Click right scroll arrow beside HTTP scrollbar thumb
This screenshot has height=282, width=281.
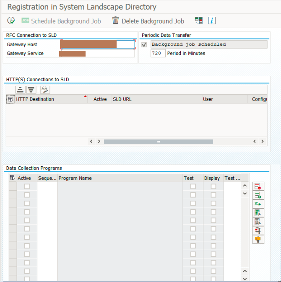99,141
